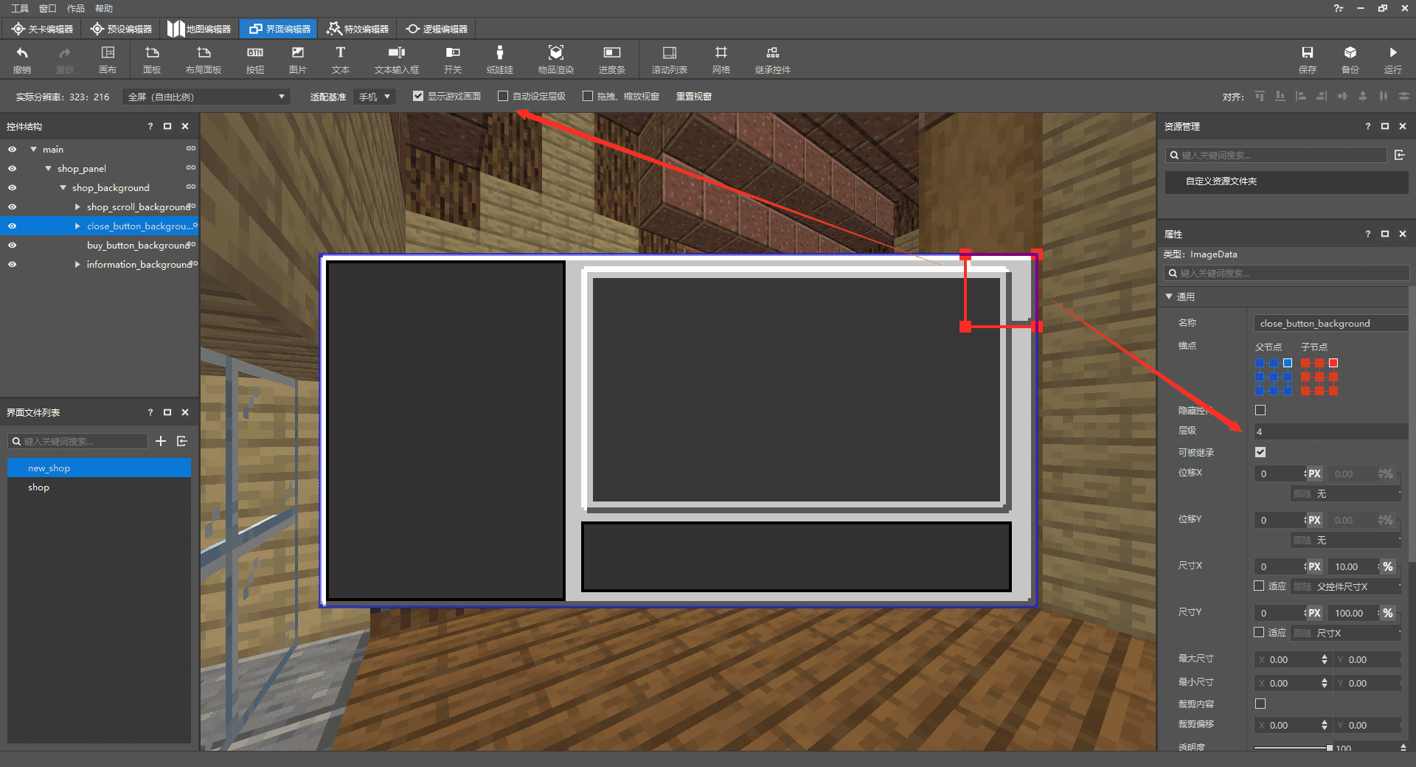
Task: Switch to 关卡编辑器 tab
Action: pos(42,29)
